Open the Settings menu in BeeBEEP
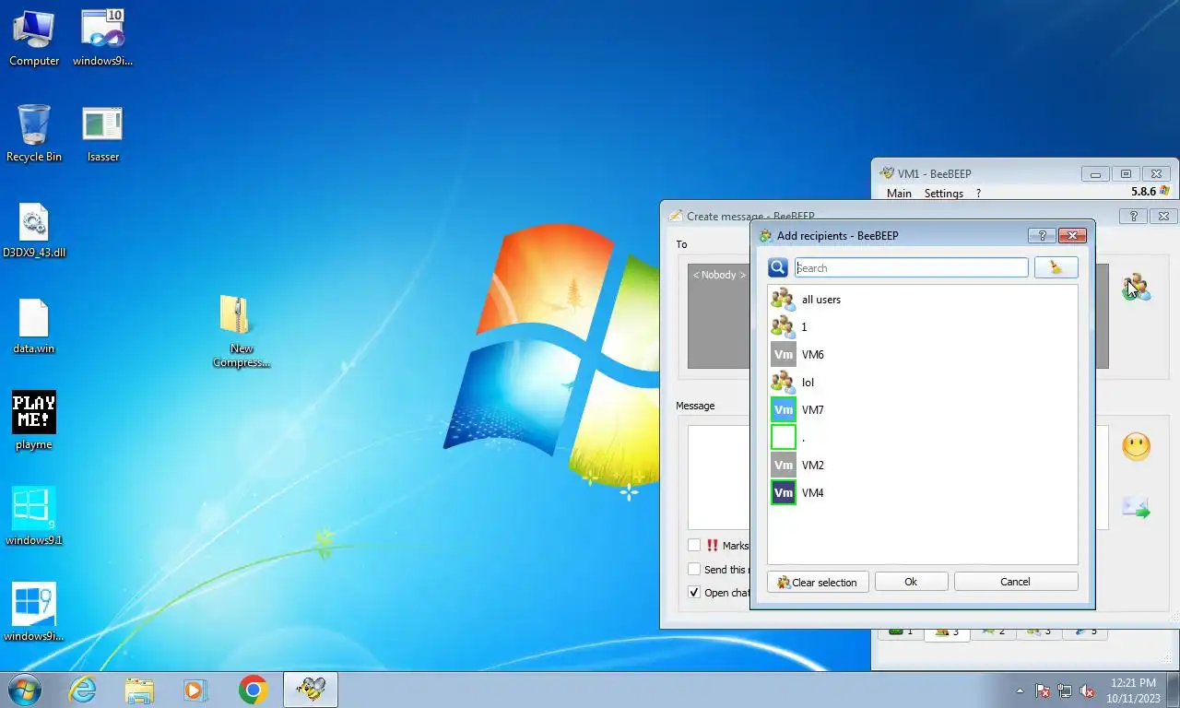This screenshot has width=1180, height=708. coord(944,194)
